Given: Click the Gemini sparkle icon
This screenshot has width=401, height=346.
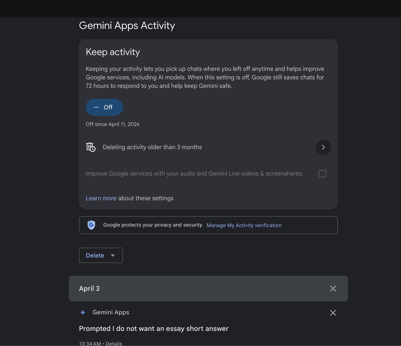Looking at the screenshot, I should coord(83,313).
